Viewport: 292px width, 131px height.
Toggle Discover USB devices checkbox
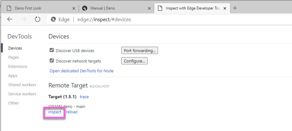tap(52, 50)
